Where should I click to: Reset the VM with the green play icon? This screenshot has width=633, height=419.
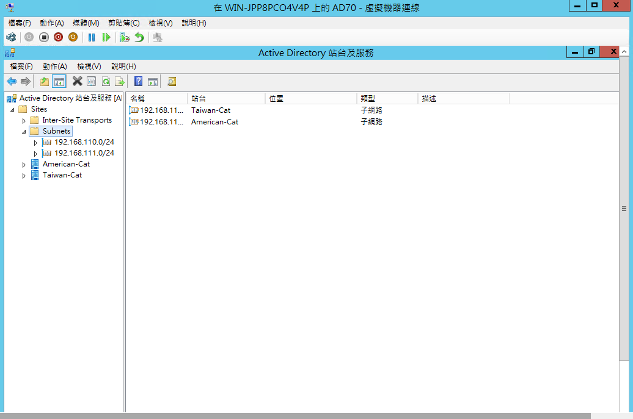point(106,37)
